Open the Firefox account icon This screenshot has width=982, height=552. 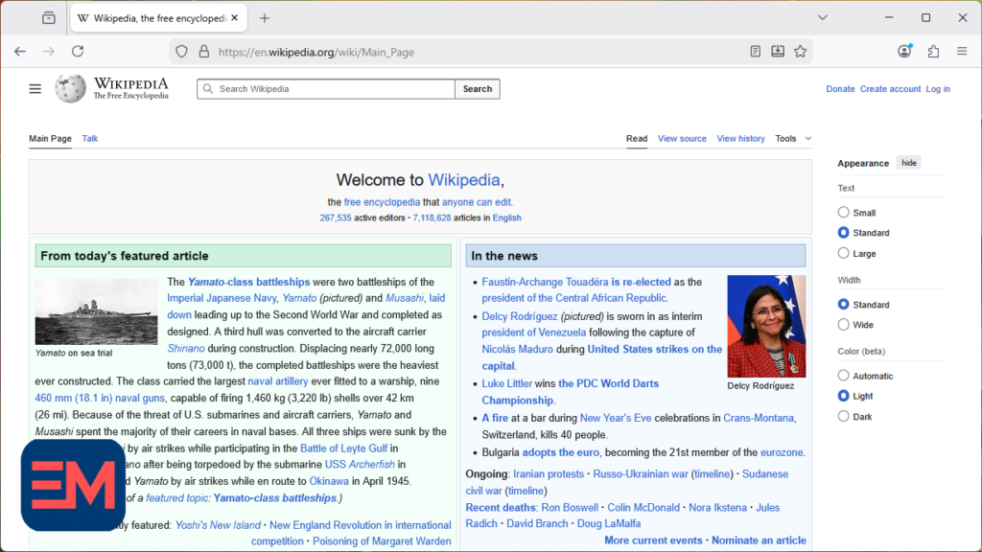[904, 52]
